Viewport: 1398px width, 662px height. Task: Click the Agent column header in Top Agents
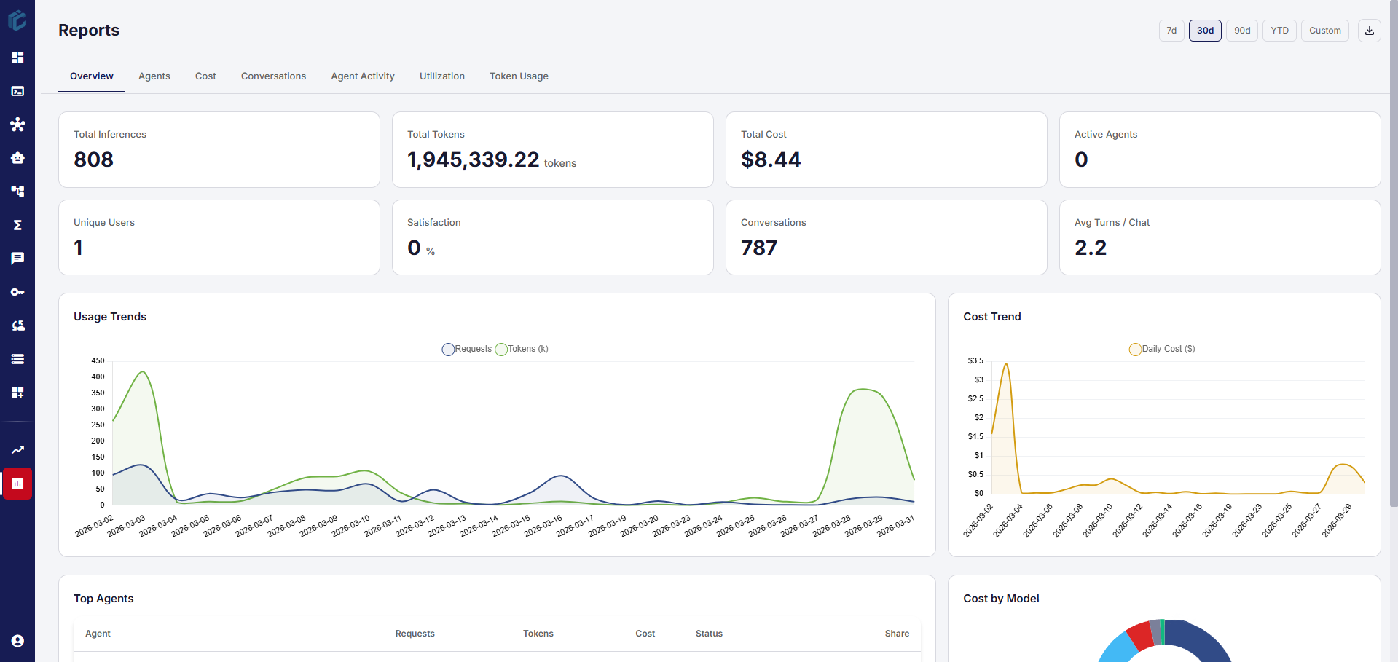98,634
